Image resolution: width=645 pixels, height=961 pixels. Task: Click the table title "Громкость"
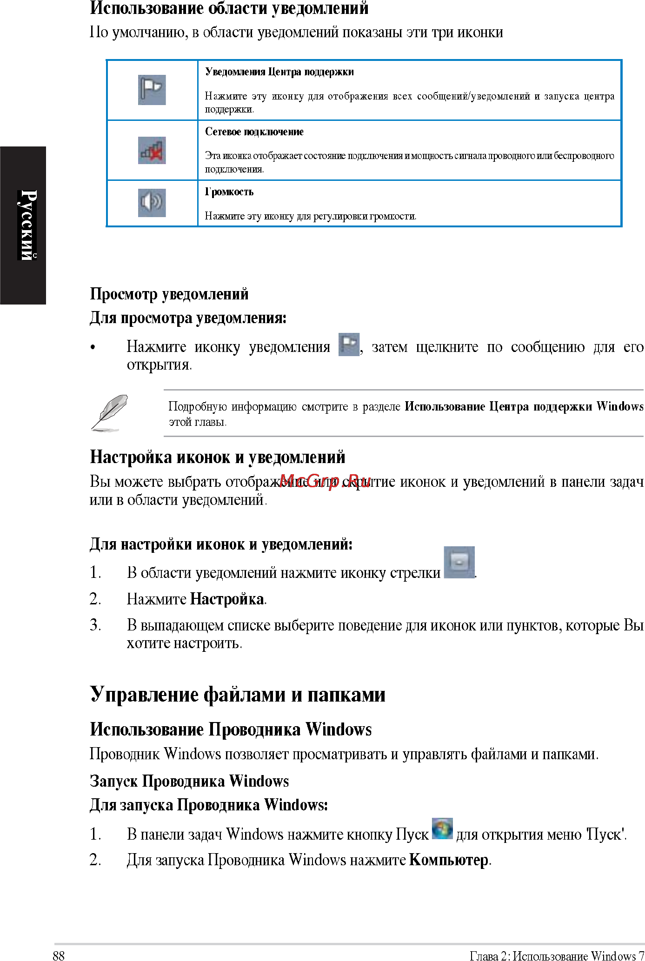[229, 192]
